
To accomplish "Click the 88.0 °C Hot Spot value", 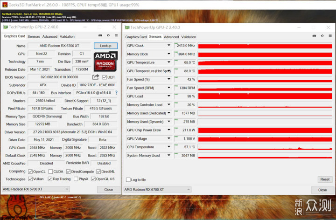I will (185, 71).
